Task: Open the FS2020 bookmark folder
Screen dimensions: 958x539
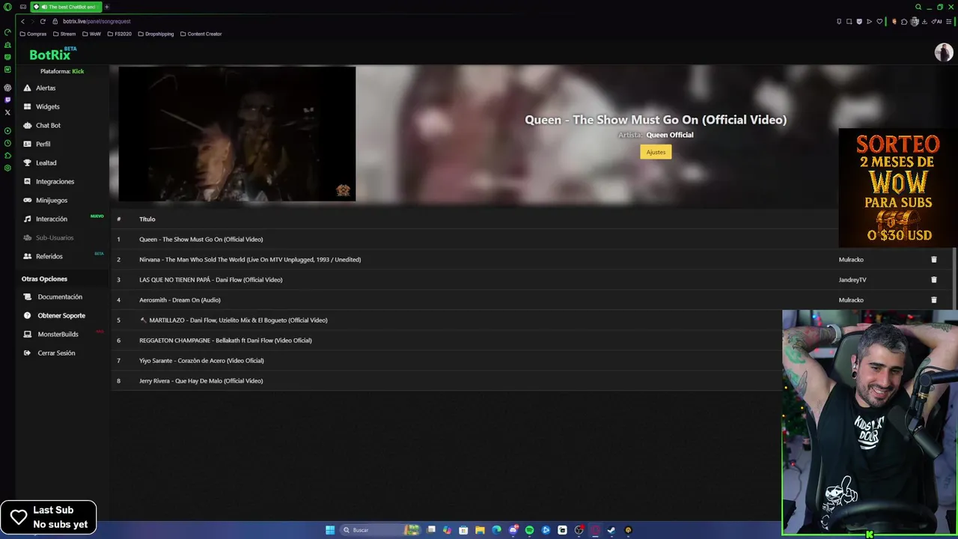Action: tap(120, 34)
